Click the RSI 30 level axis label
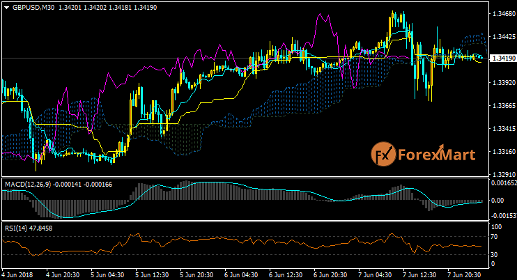The height and width of the screenshot is (280, 517). tap(495, 254)
